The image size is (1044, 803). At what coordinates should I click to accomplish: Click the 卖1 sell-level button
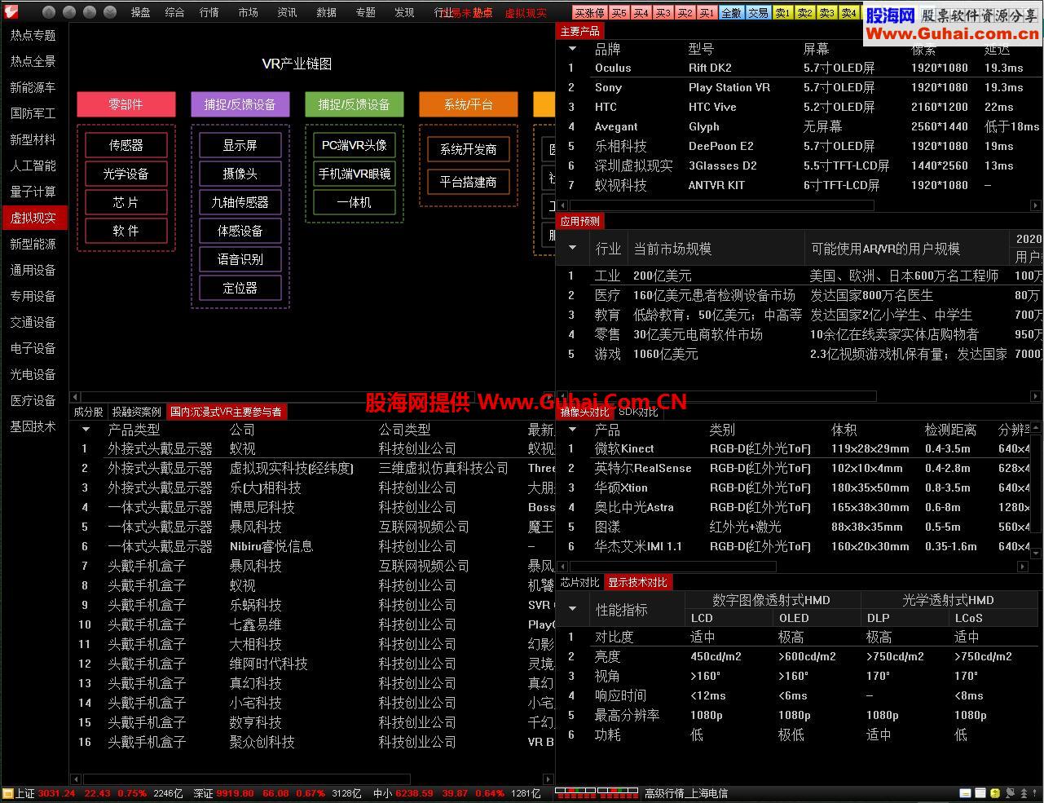coord(783,13)
